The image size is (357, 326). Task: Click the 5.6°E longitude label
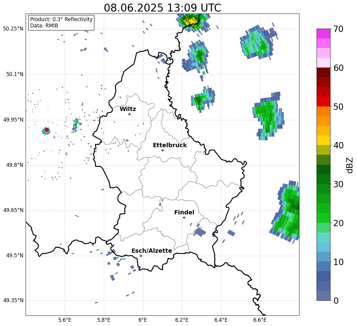coord(65,320)
